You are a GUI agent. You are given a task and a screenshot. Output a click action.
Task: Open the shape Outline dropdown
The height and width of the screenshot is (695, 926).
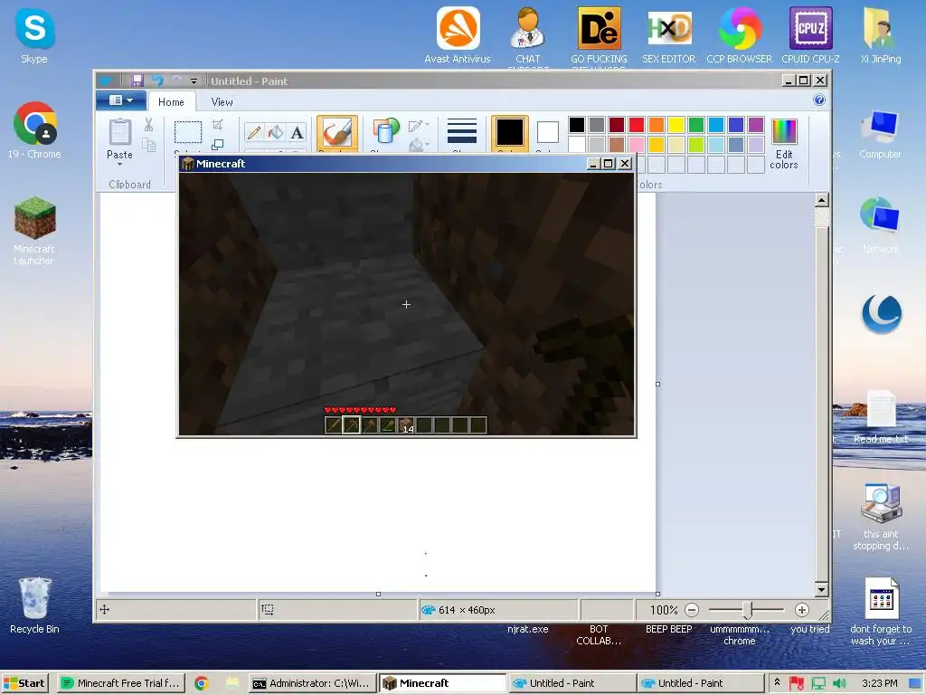[x=418, y=125]
